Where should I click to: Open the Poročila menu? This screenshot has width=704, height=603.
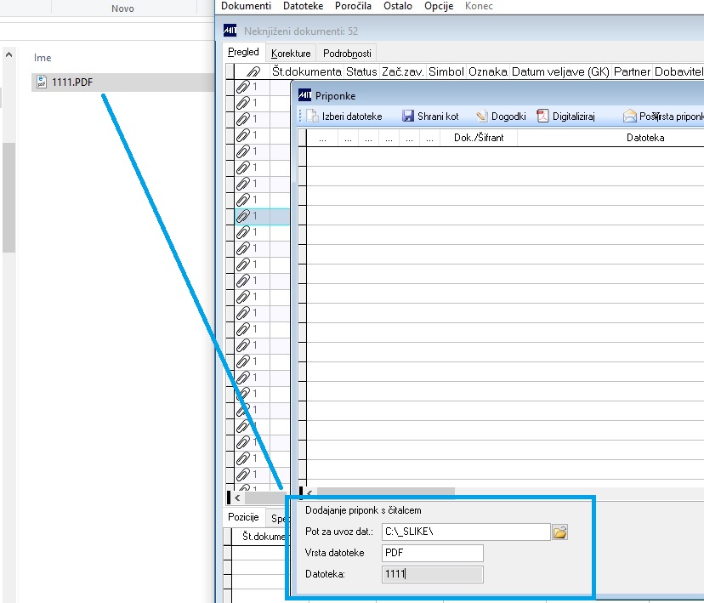pyautogui.click(x=353, y=6)
